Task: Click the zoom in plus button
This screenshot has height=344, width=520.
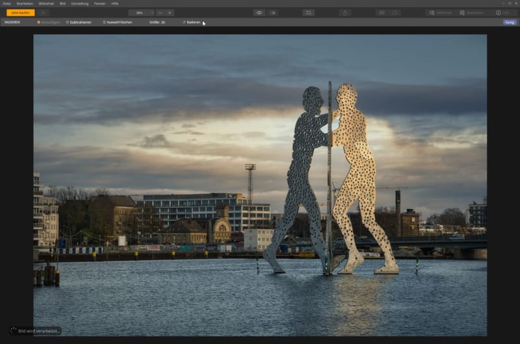Action: [170, 12]
